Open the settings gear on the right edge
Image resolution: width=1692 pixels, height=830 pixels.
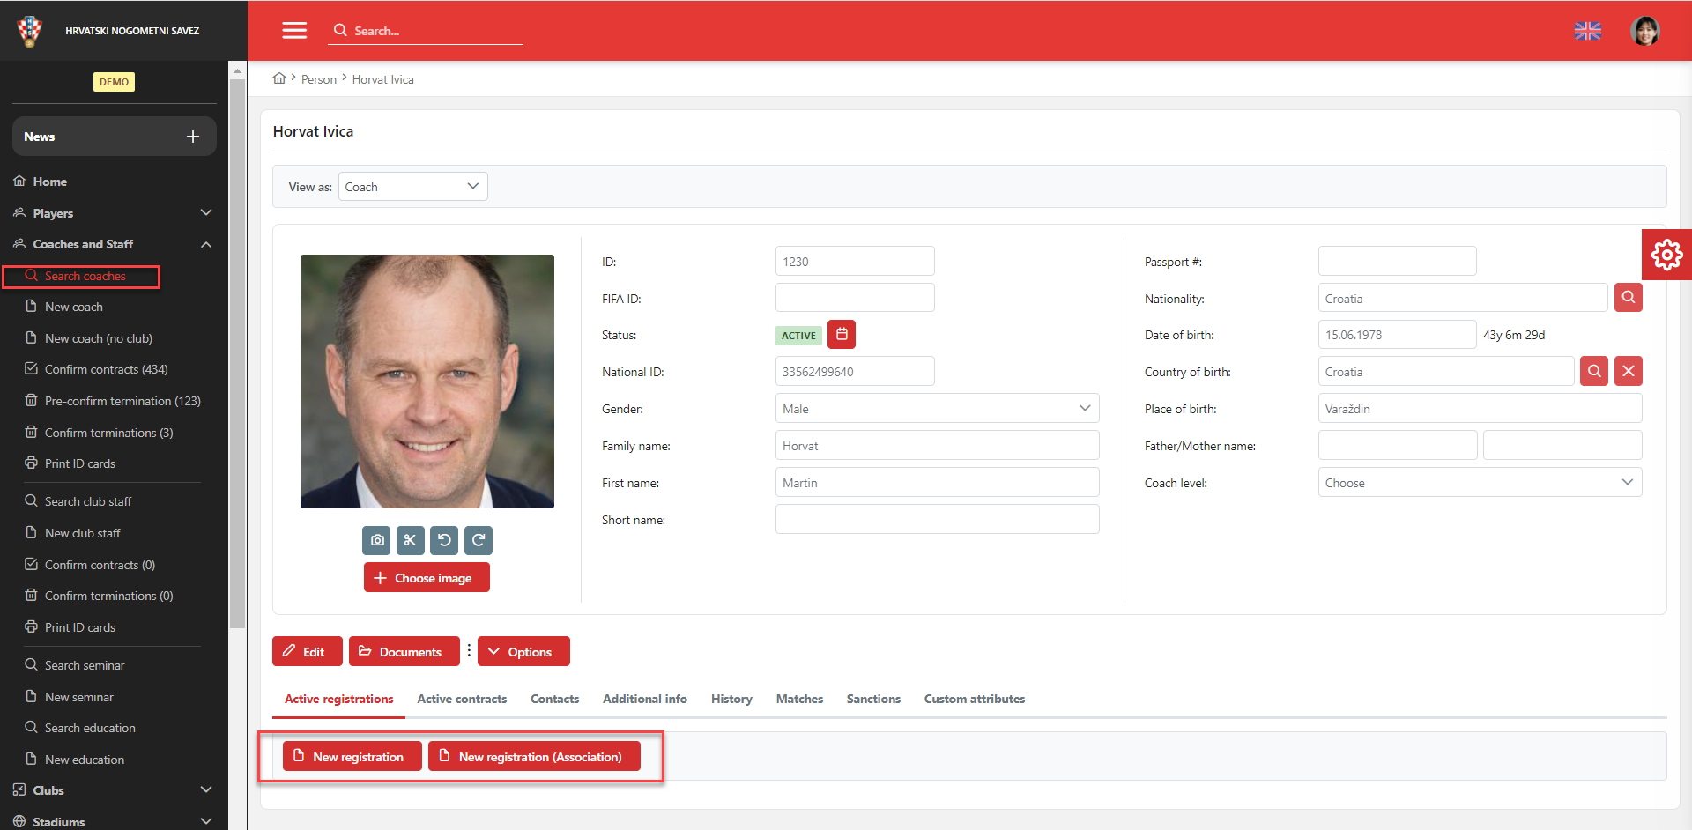click(1668, 255)
